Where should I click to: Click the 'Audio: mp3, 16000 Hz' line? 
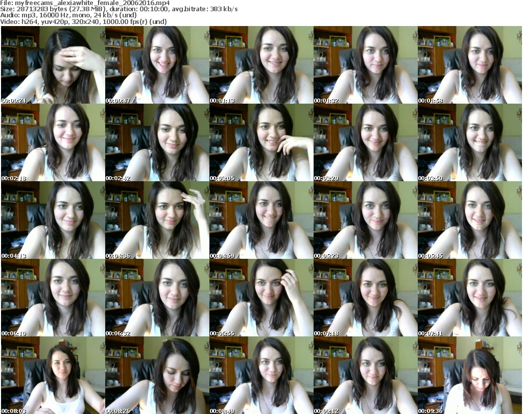click(x=68, y=15)
